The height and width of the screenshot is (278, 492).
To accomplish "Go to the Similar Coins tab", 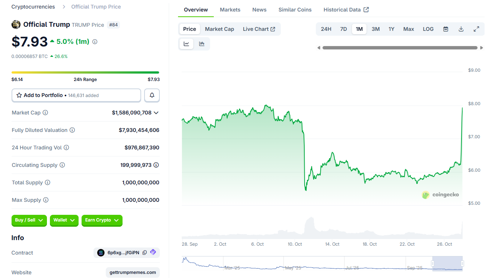I will [x=295, y=10].
